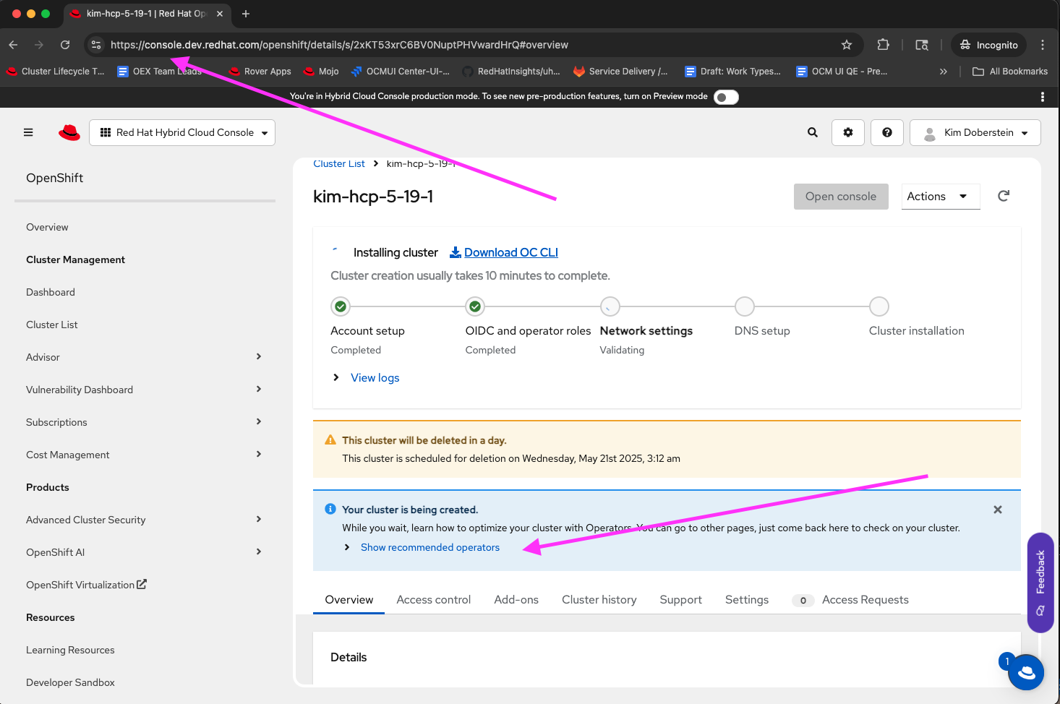Open the settings gear in console header
Image resolution: width=1060 pixels, height=704 pixels.
tap(848, 132)
